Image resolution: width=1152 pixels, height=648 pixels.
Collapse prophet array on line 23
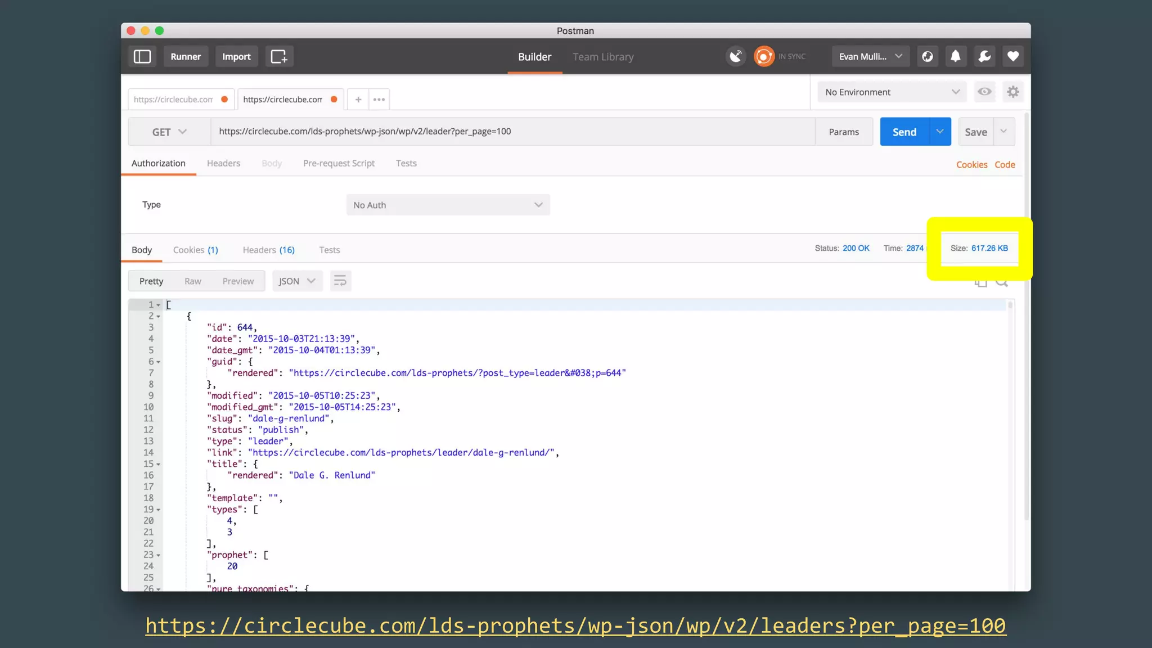coord(159,556)
